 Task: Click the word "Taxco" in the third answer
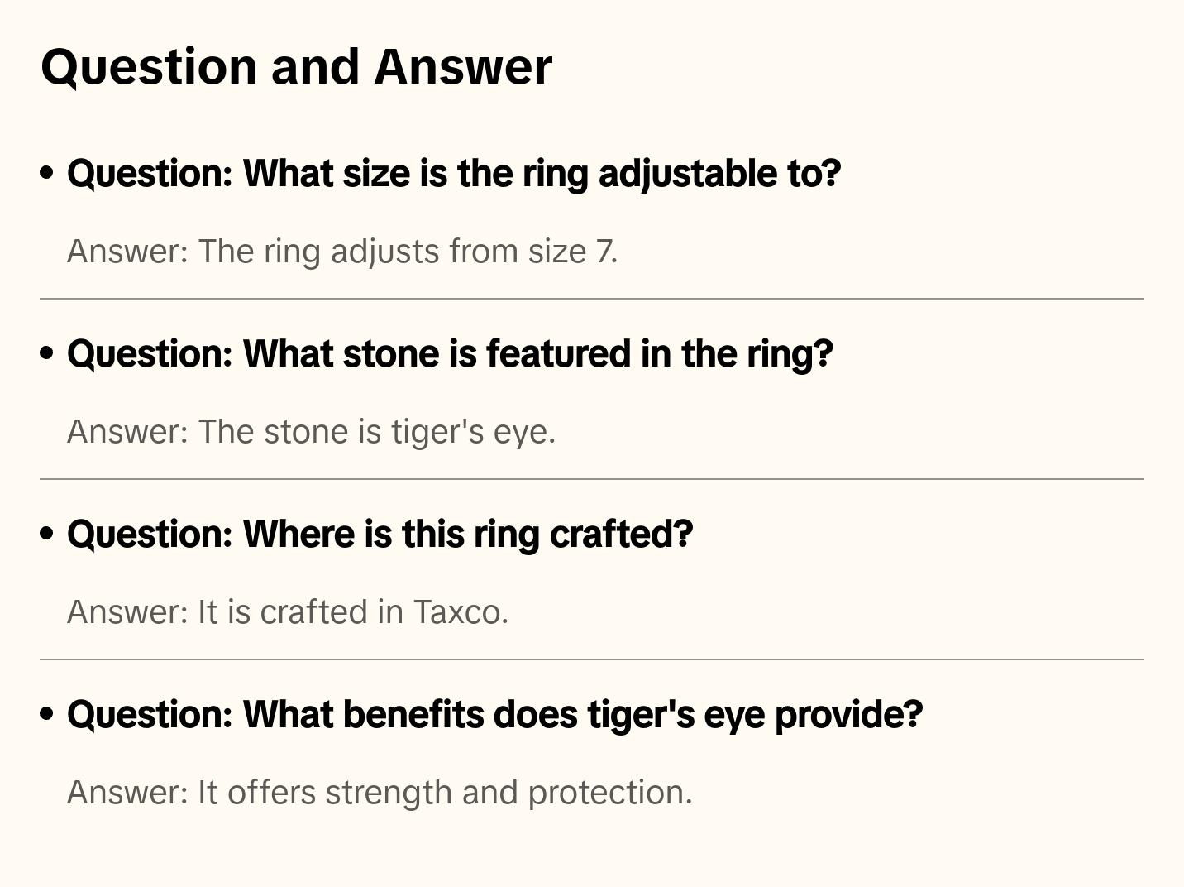(460, 612)
